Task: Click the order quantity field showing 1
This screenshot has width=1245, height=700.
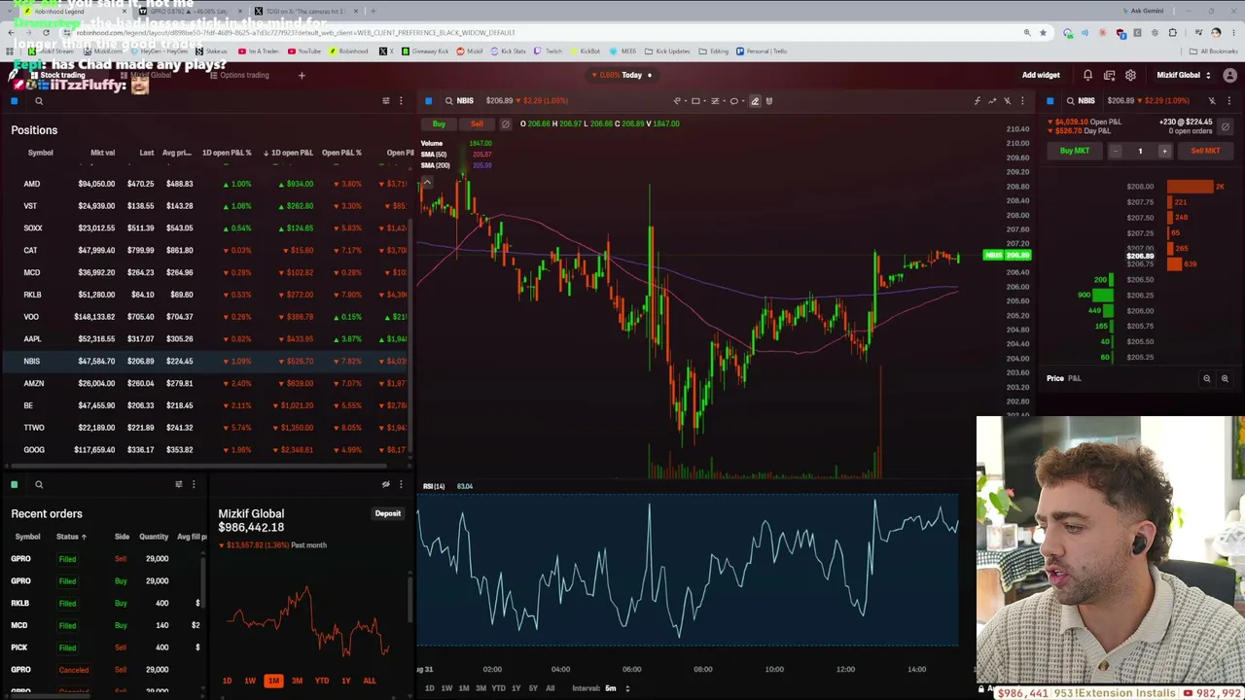Action: 1140,151
